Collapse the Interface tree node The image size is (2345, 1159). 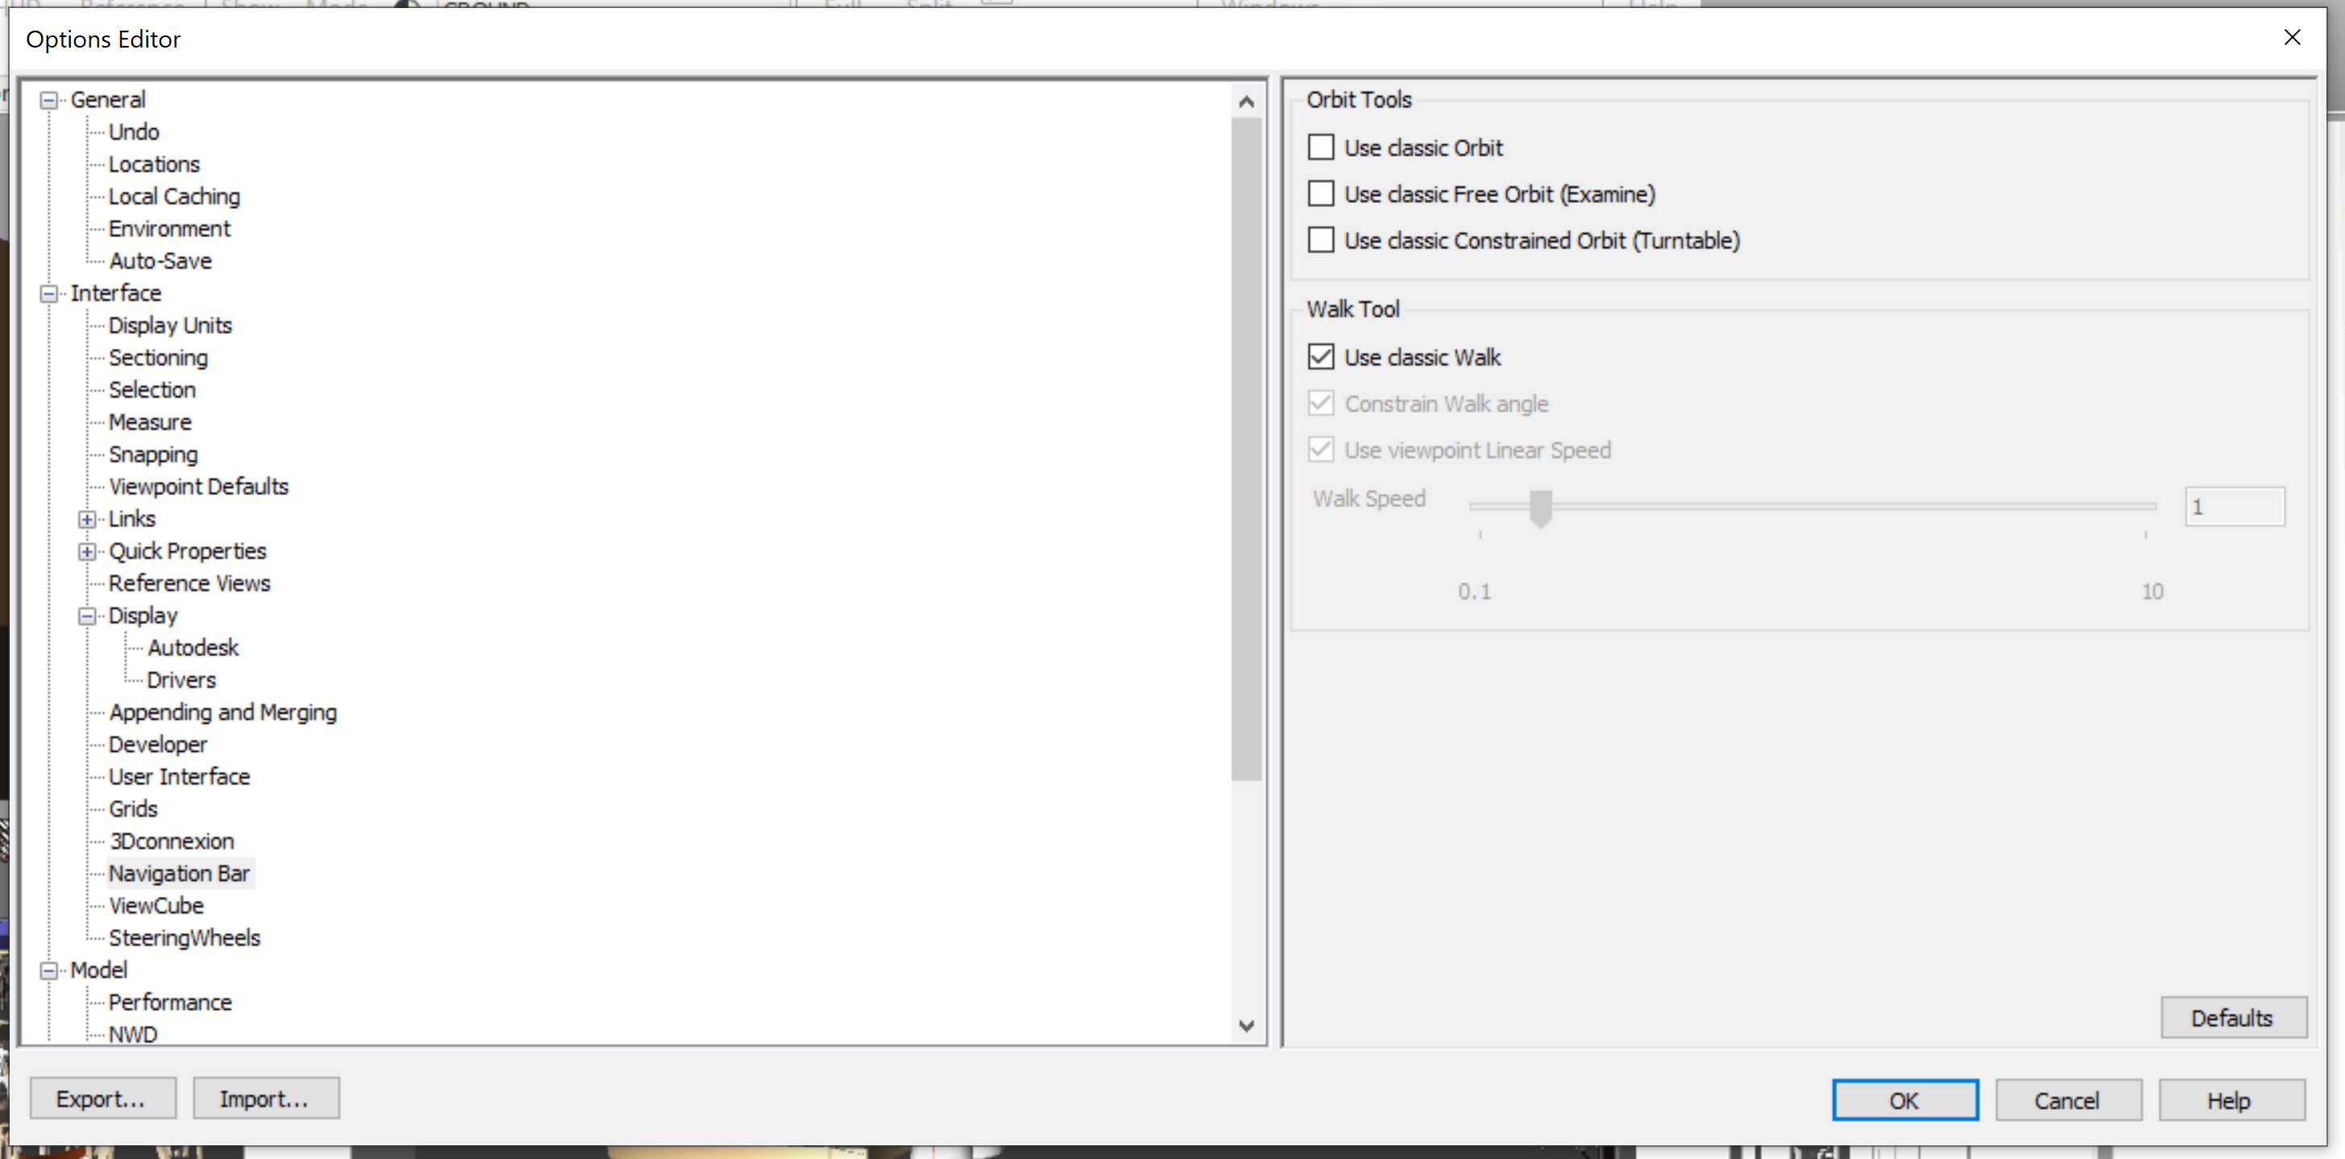click(x=49, y=294)
